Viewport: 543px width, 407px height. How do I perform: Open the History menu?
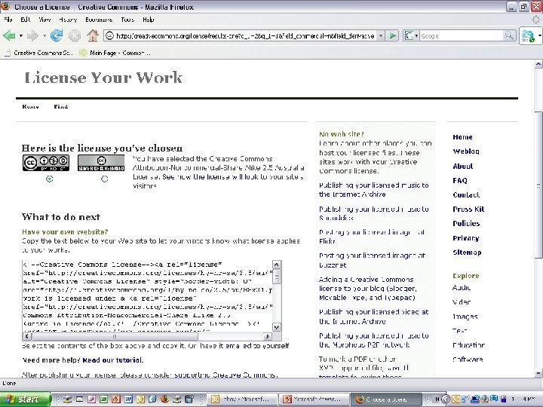(x=68, y=20)
